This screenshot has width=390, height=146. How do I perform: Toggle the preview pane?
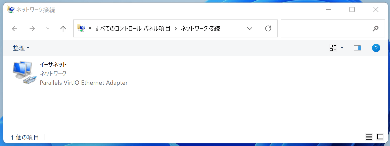357,48
